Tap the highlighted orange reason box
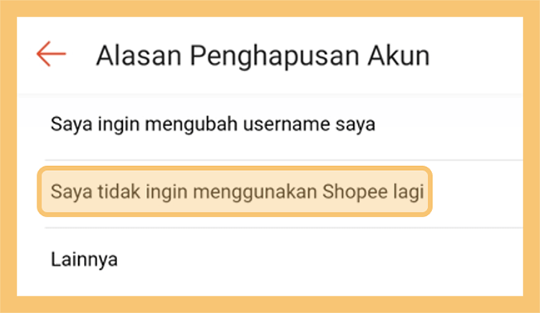This screenshot has width=540, height=313. click(x=235, y=192)
